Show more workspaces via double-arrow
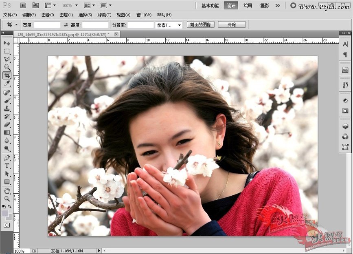The height and width of the screenshot is (254, 353). tap(277, 5)
